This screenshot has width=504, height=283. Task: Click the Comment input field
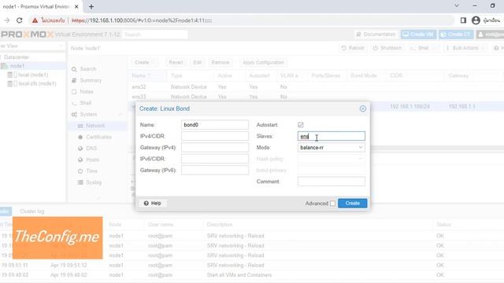point(332,182)
